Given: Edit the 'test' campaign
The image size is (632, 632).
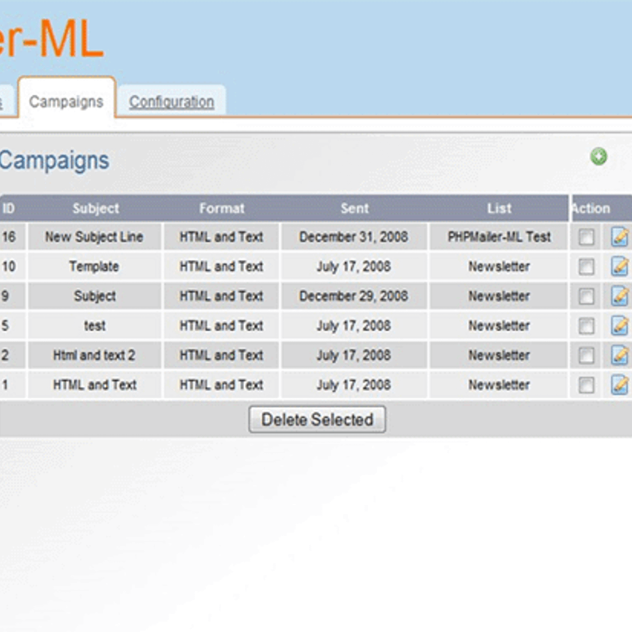Looking at the screenshot, I should click(620, 325).
